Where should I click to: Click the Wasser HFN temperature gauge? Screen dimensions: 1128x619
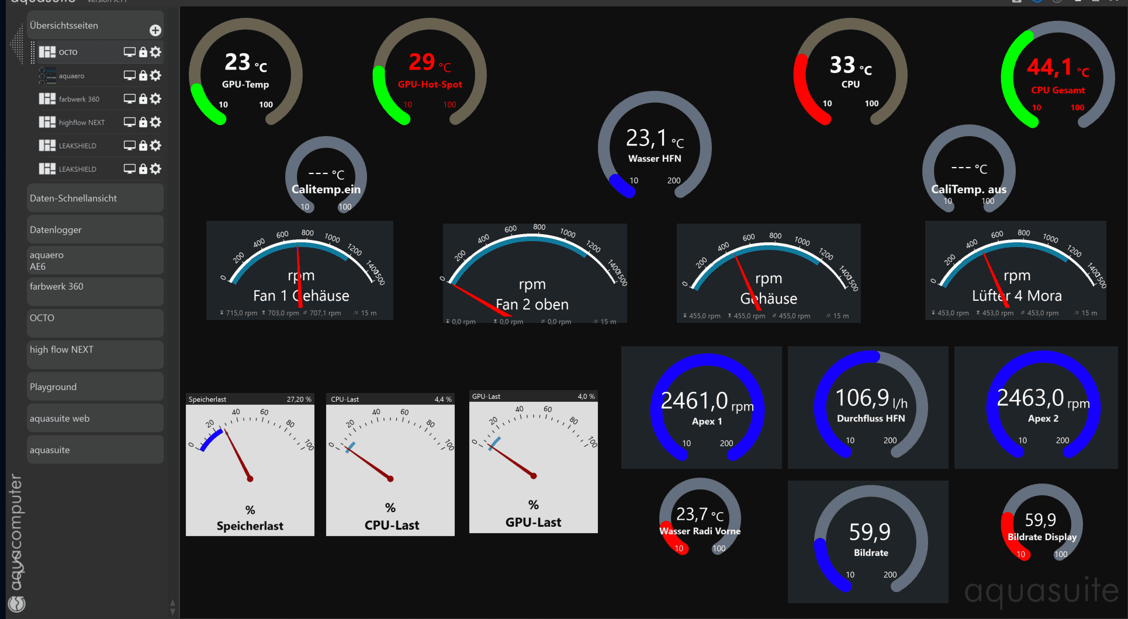click(x=655, y=146)
